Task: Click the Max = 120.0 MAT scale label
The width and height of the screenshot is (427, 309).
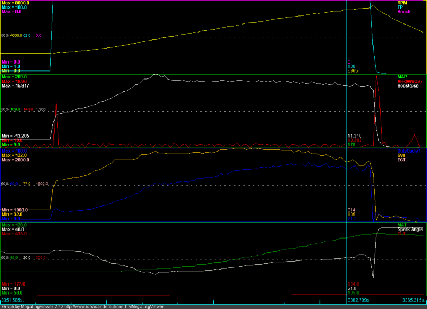Action: [x=14, y=225]
